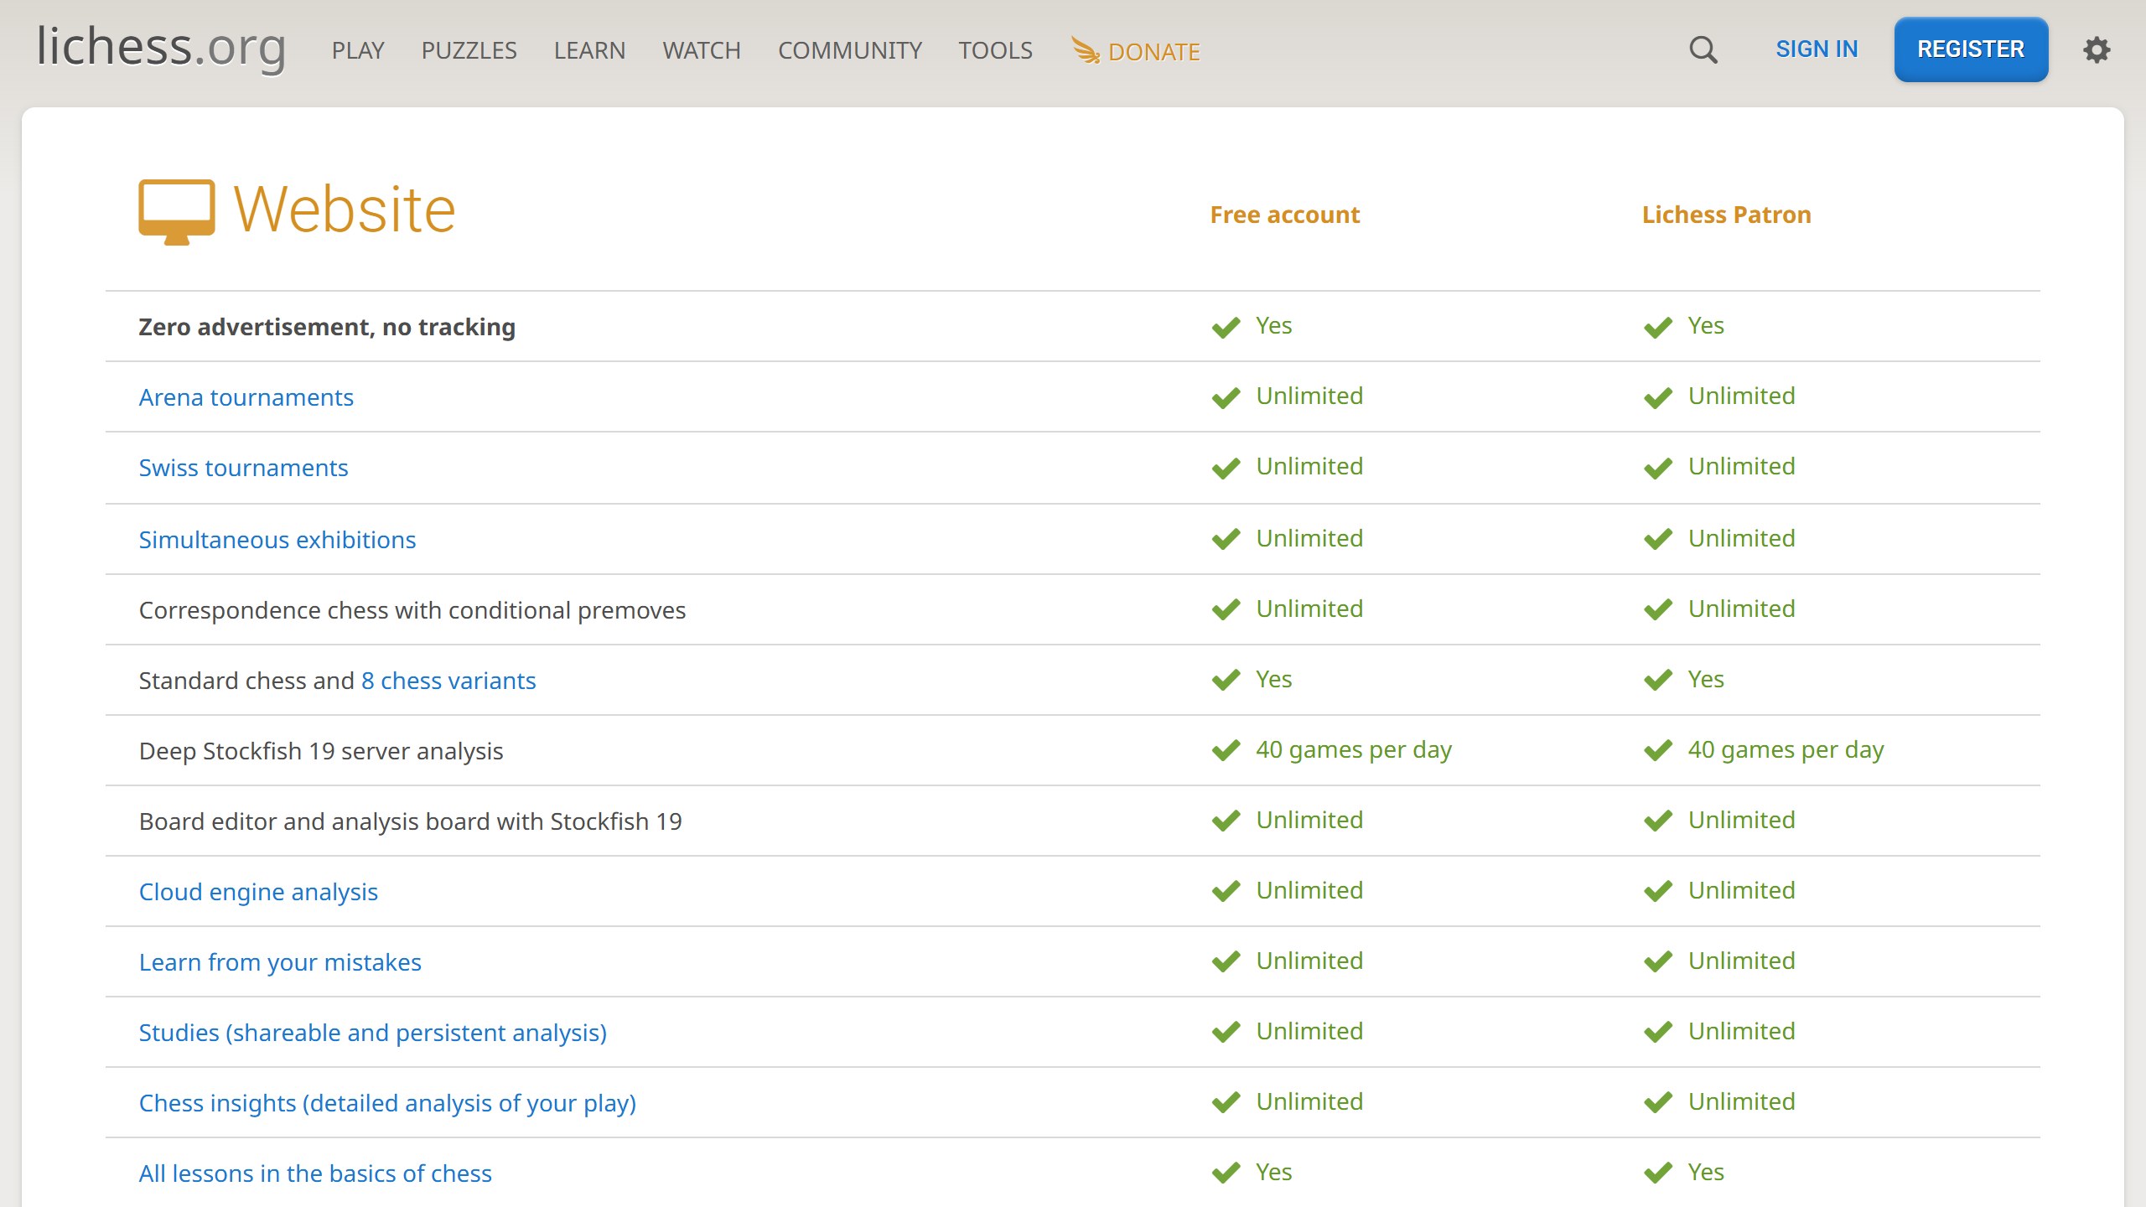Click Free account checkmark for Zero advertisement
Image resolution: width=2146 pixels, height=1207 pixels.
click(1226, 327)
